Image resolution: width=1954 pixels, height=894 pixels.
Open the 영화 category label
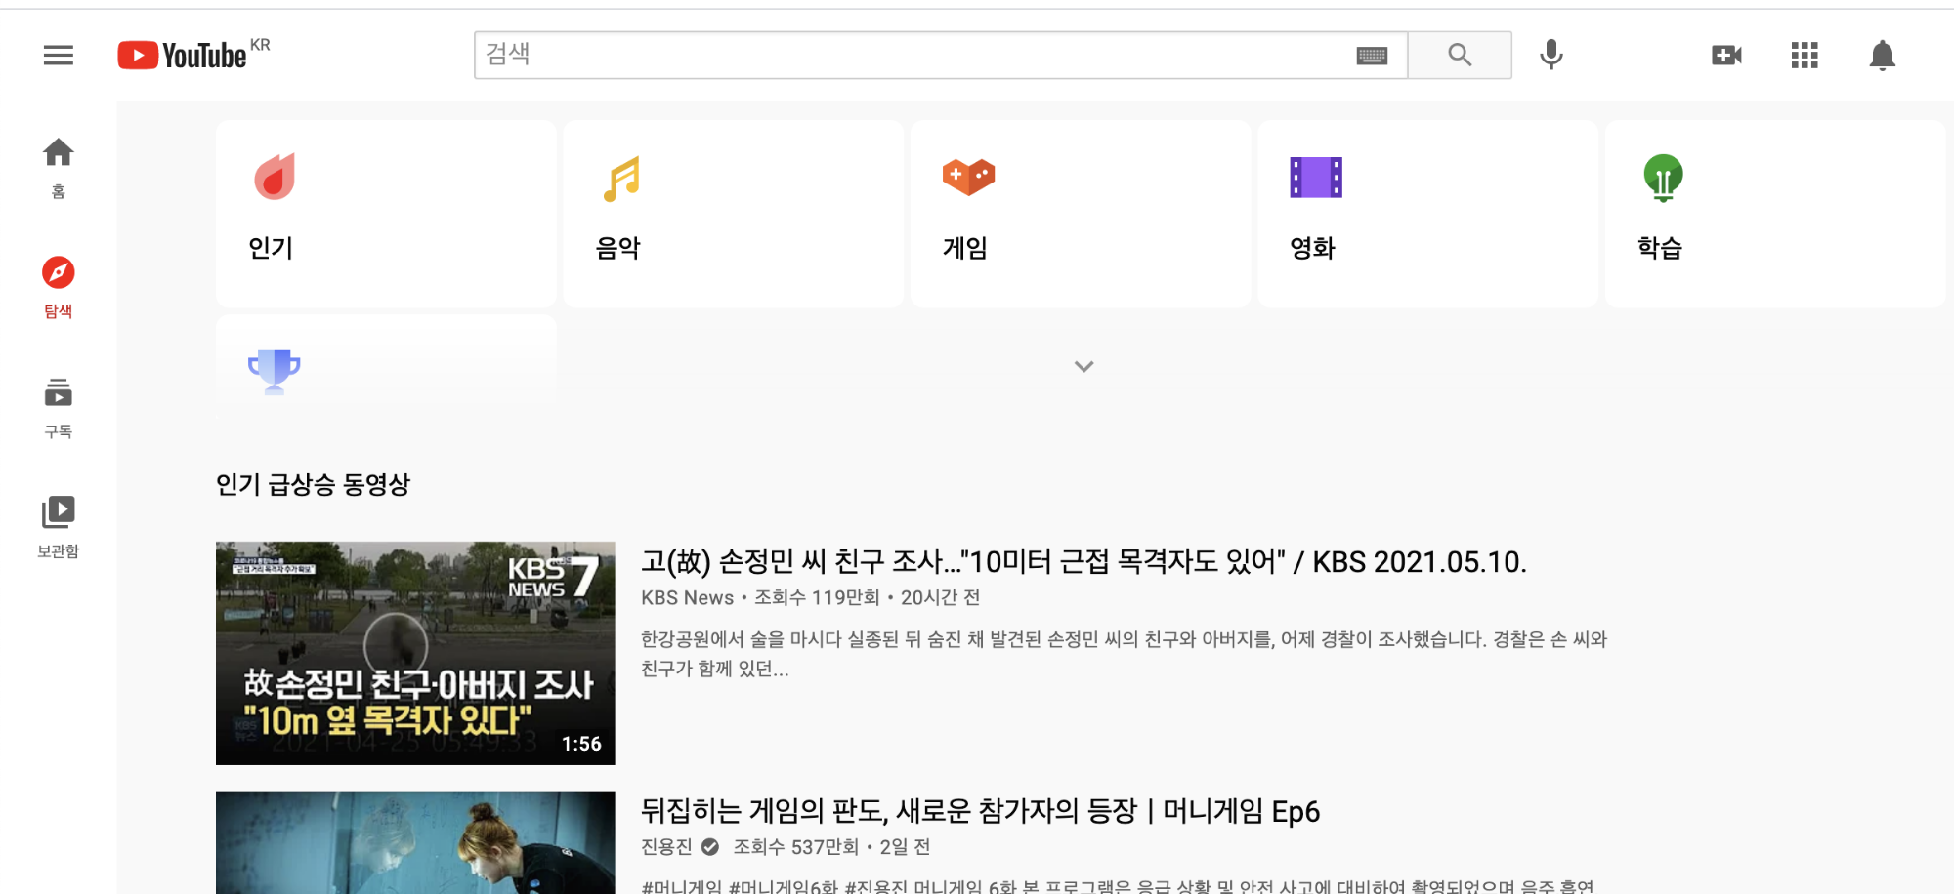[x=1312, y=248]
